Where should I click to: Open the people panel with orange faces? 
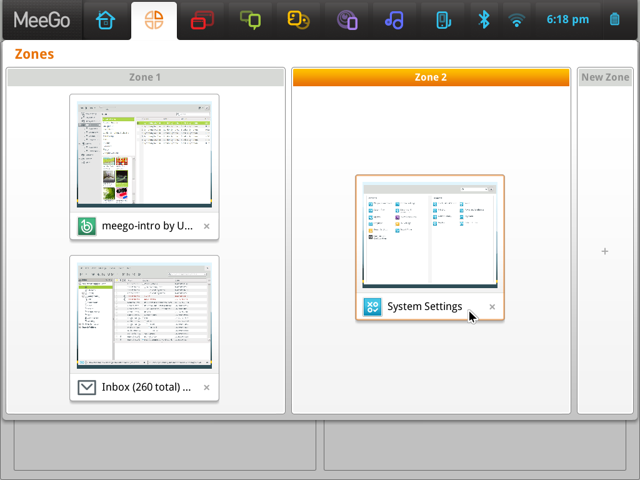(298, 19)
